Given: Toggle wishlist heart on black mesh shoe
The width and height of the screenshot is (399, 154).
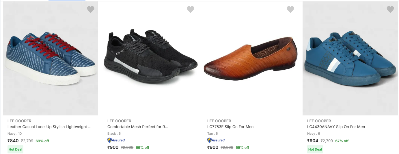Looking at the screenshot, I should coord(191,9).
